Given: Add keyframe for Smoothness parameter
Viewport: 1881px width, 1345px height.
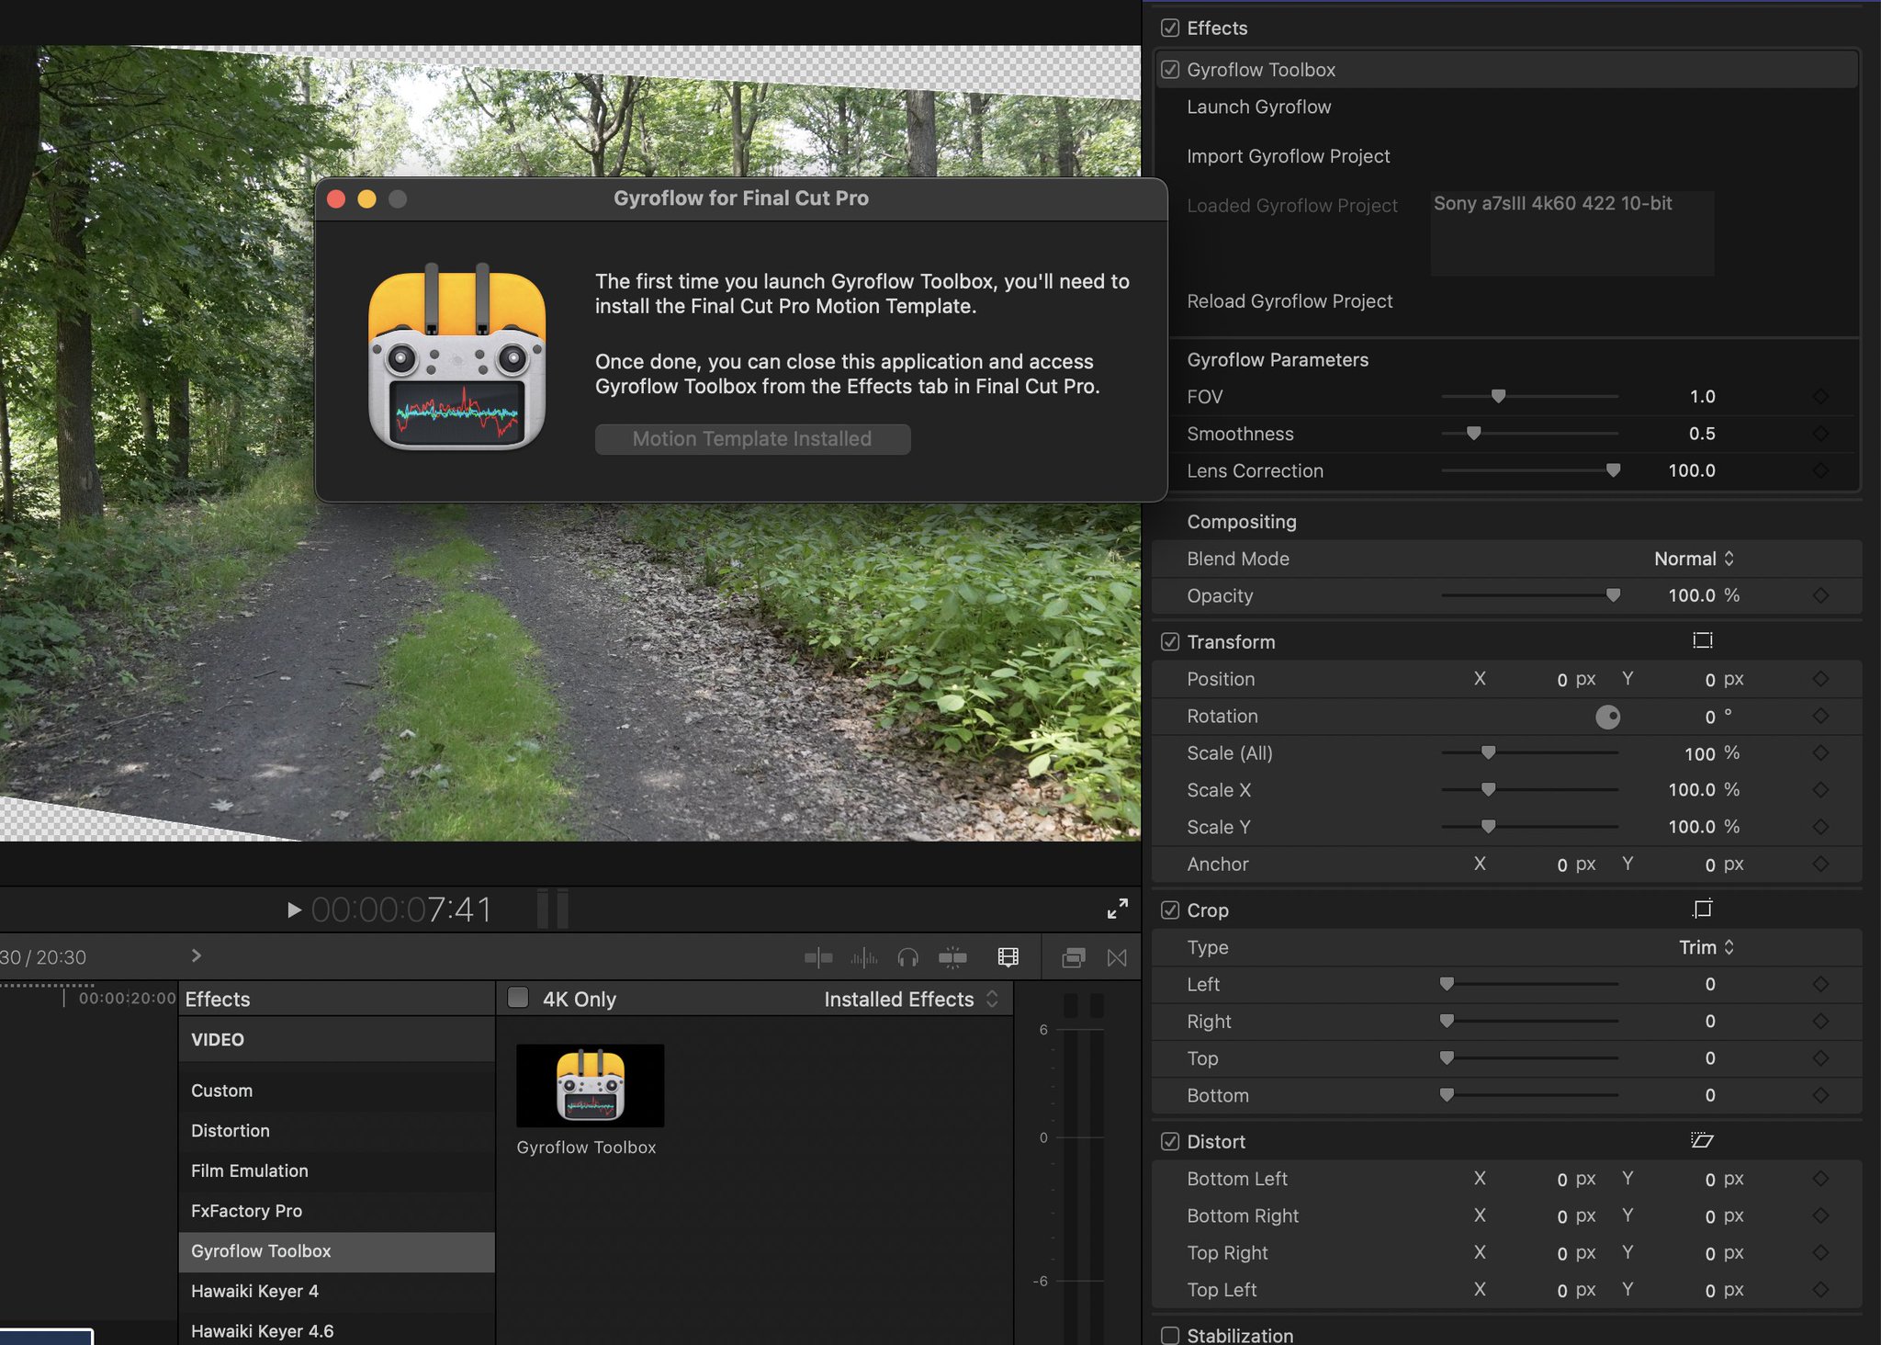Looking at the screenshot, I should coord(1820,433).
